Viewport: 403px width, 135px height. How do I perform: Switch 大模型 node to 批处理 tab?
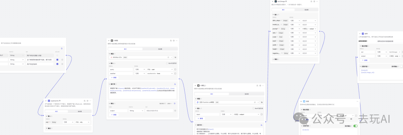(x=160, y=49)
